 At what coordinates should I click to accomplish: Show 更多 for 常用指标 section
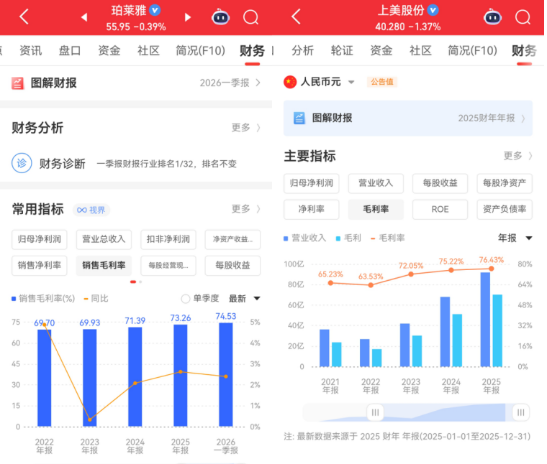[x=245, y=209]
